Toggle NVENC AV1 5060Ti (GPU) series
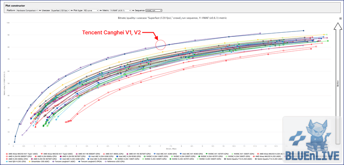 click(x=242, y=154)
